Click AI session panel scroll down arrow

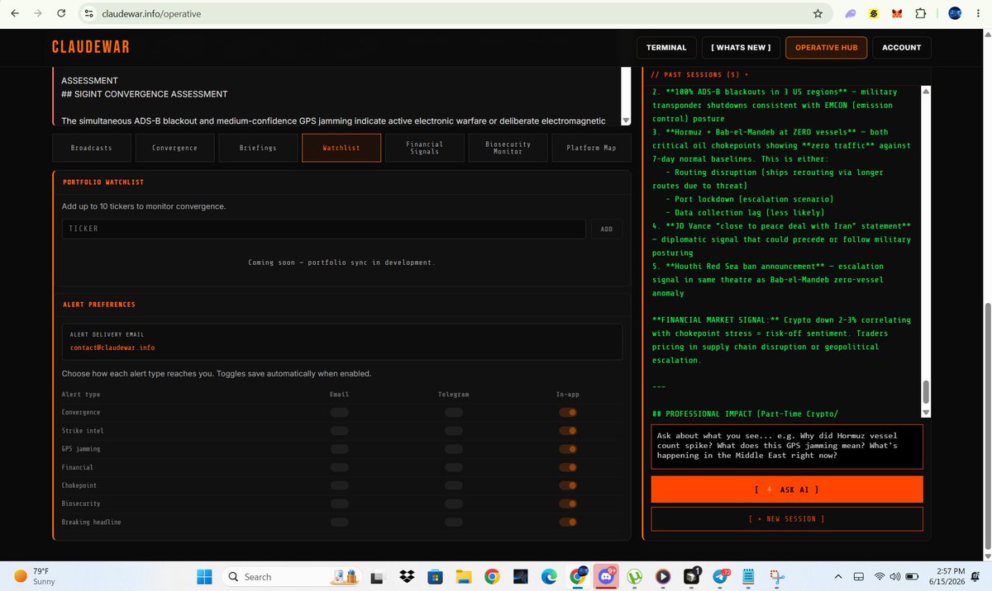click(x=926, y=412)
